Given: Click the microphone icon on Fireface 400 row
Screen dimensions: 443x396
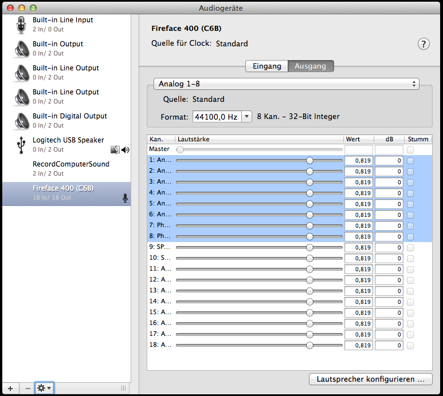Looking at the screenshot, I should (x=125, y=198).
